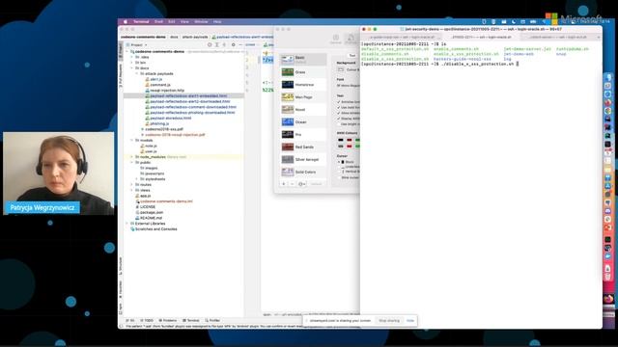Remove selected profile with minus button

292,184
